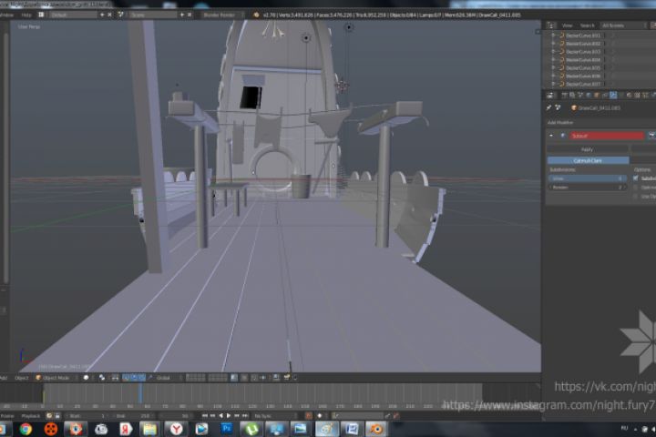656x437 pixels.
Task: Pin the properties context with the pin icon
Action: click(x=548, y=108)
